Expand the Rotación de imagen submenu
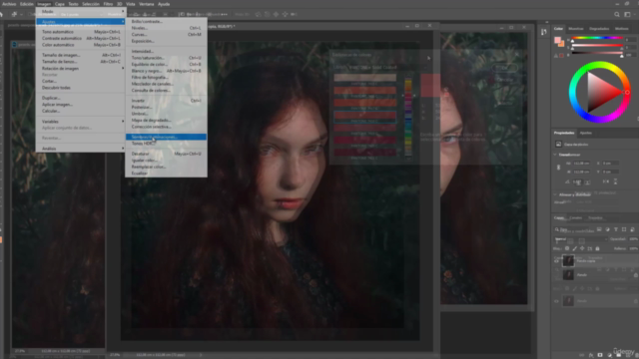639x359 pixels. pyautogui.click(x=81, y=68)
